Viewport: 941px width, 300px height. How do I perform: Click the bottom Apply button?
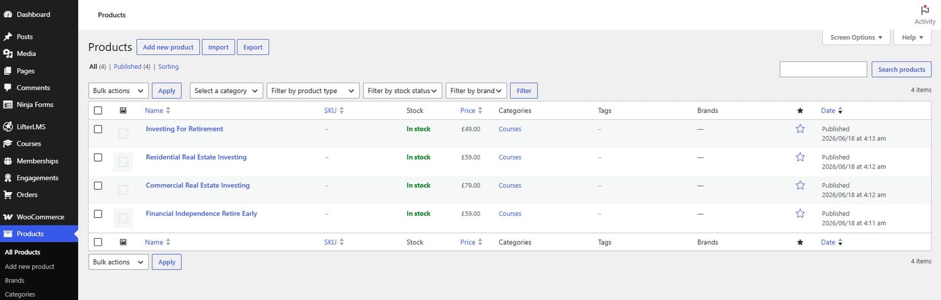[x=167, y=262]
